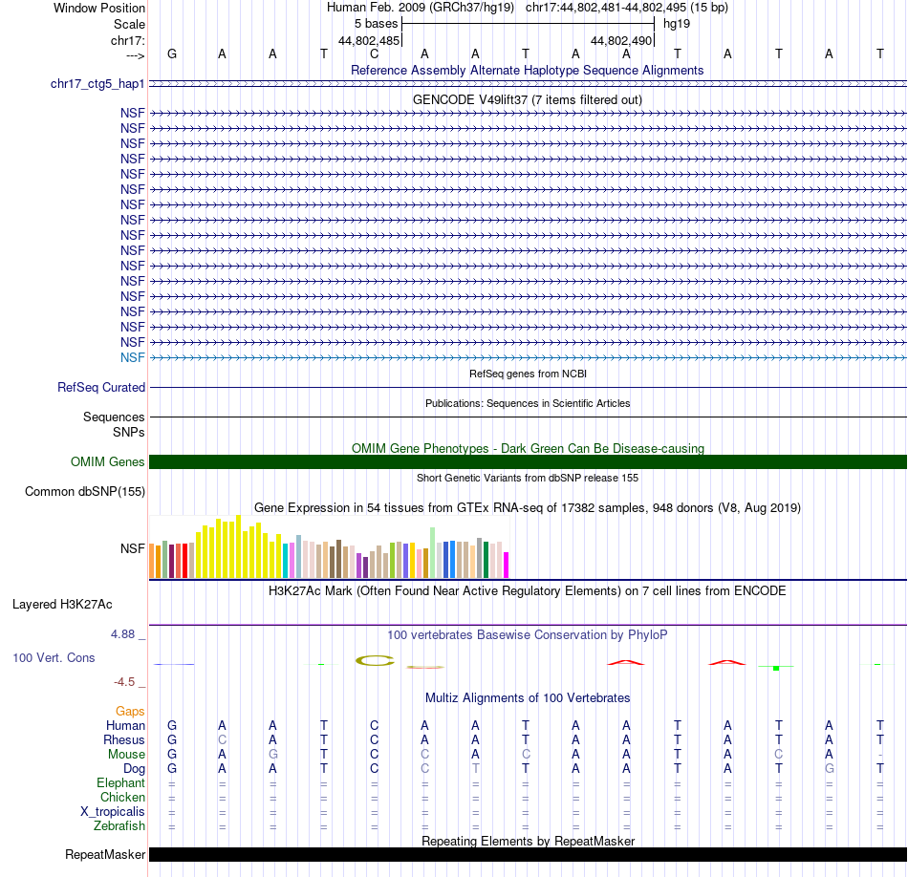
Task: Click the olive C glyph in the PhyloP track
Action: 375,660
